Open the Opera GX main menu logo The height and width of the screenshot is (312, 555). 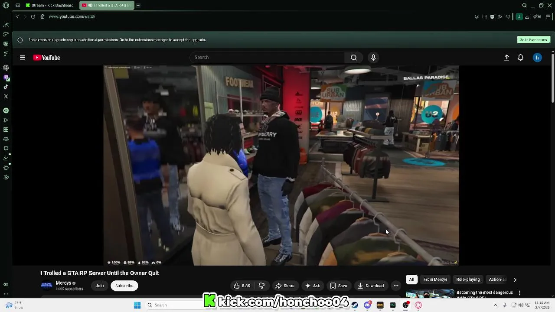pos(6,5)
